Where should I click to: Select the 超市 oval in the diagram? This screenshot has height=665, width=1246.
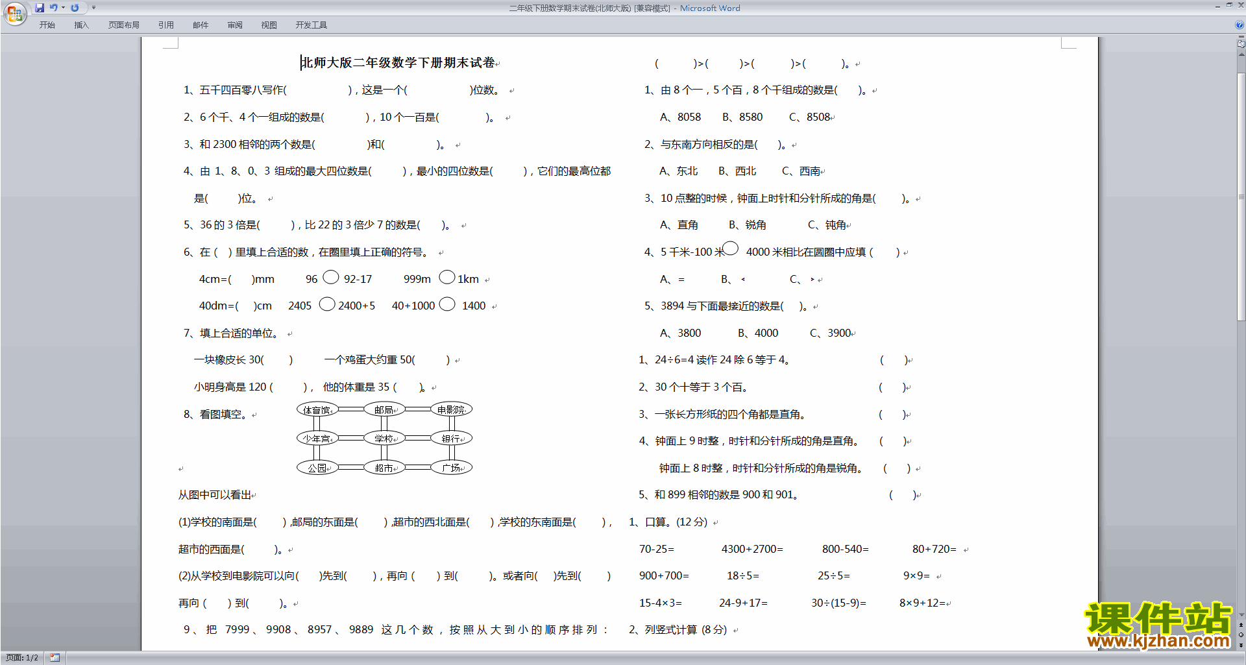(x=384, y=467)
